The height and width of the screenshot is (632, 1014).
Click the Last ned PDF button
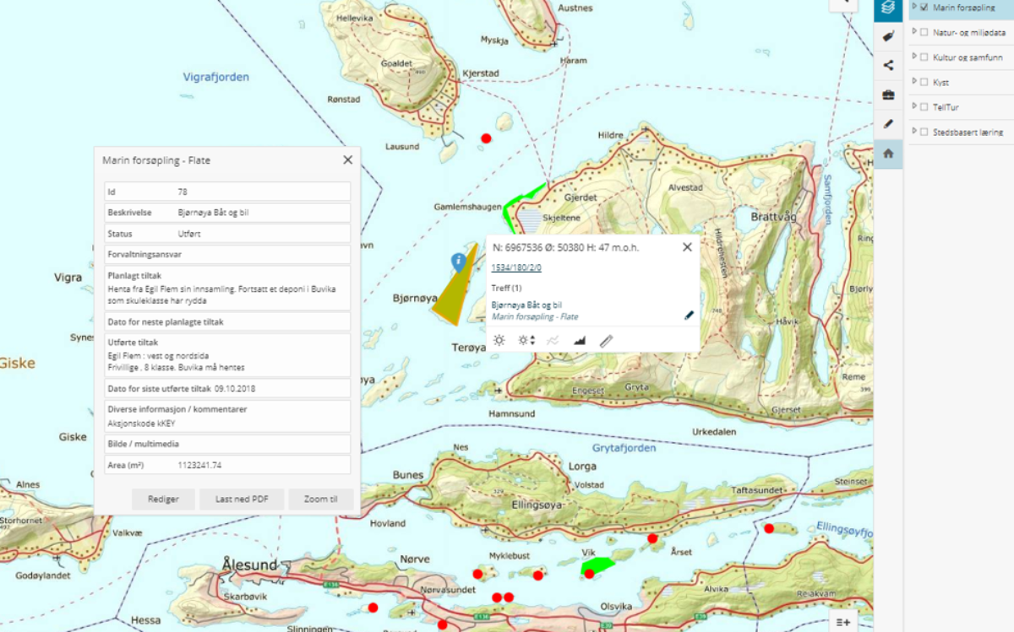[x=242, y=499]
